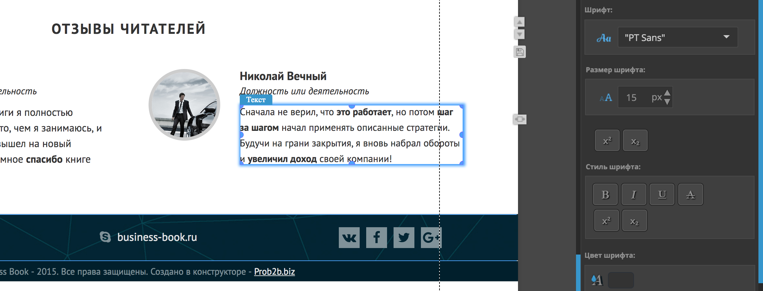Increase font size with up stepper arrow
Image resolution: width=763 pixels, height=291 pixels.
(667, 93)
